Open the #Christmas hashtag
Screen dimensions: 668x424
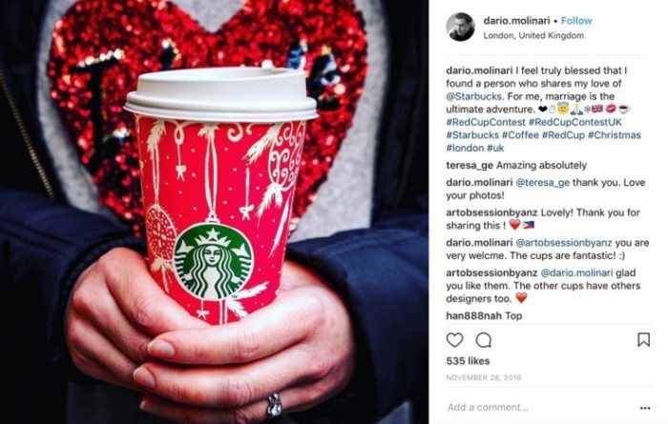tap(614, 135)
